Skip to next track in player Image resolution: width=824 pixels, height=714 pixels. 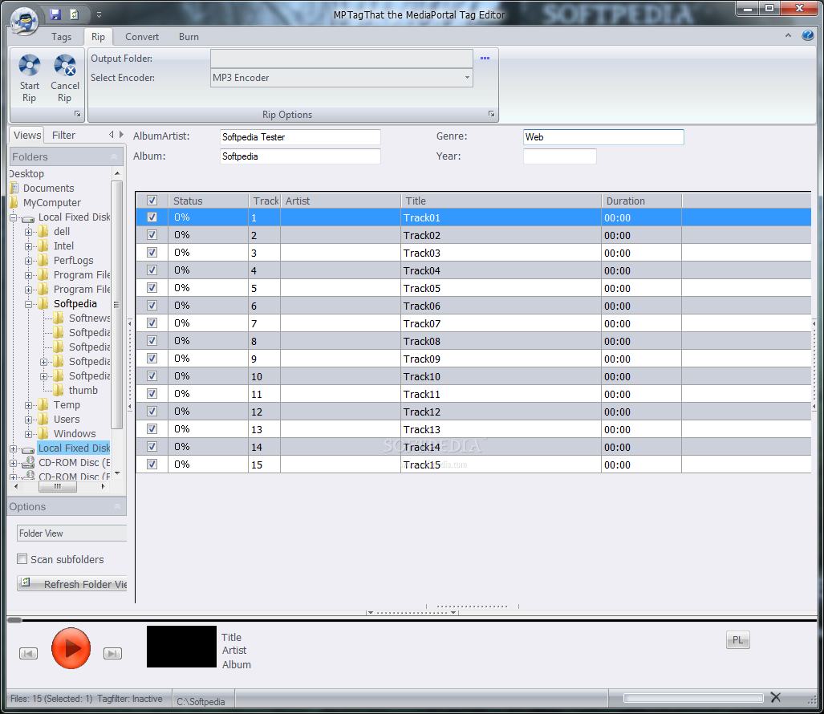tap(112, 654)
